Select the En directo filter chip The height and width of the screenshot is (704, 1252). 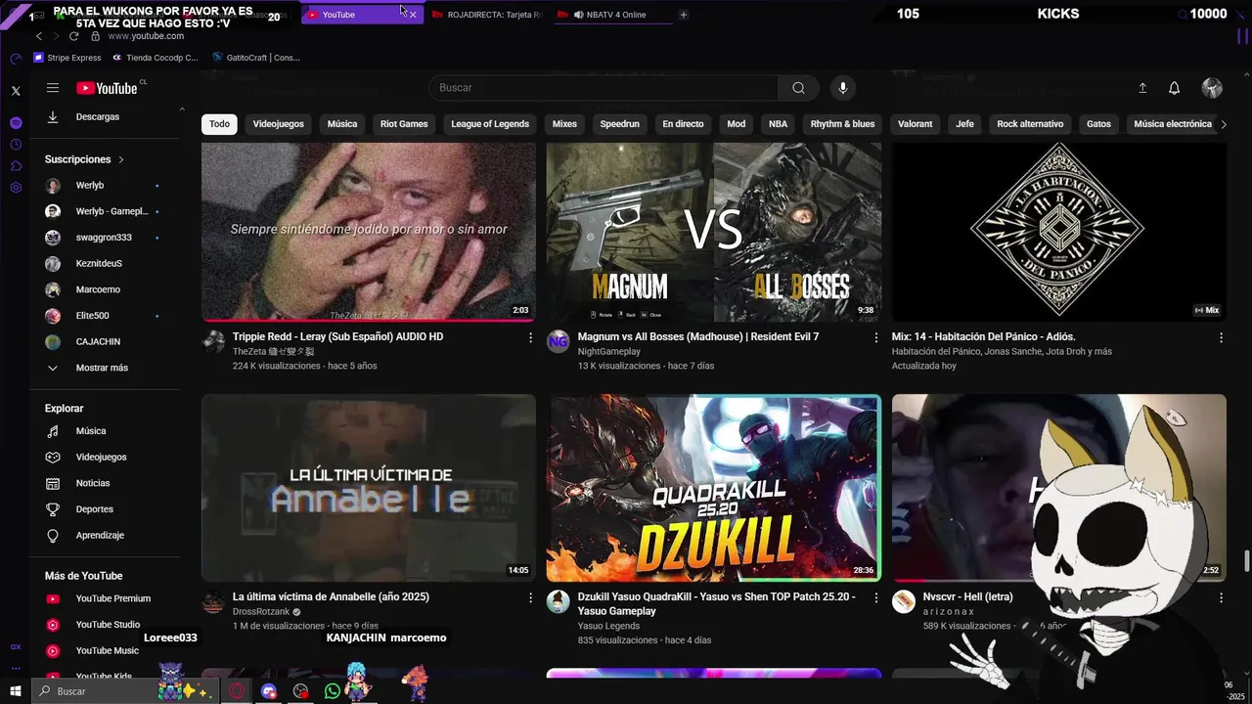pos(683,124)
